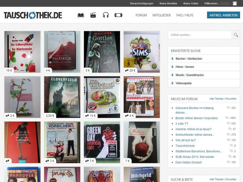Open Alle Themen in Suche & Biete
Viewport: 243px width, 182px height.
[217, 179]
